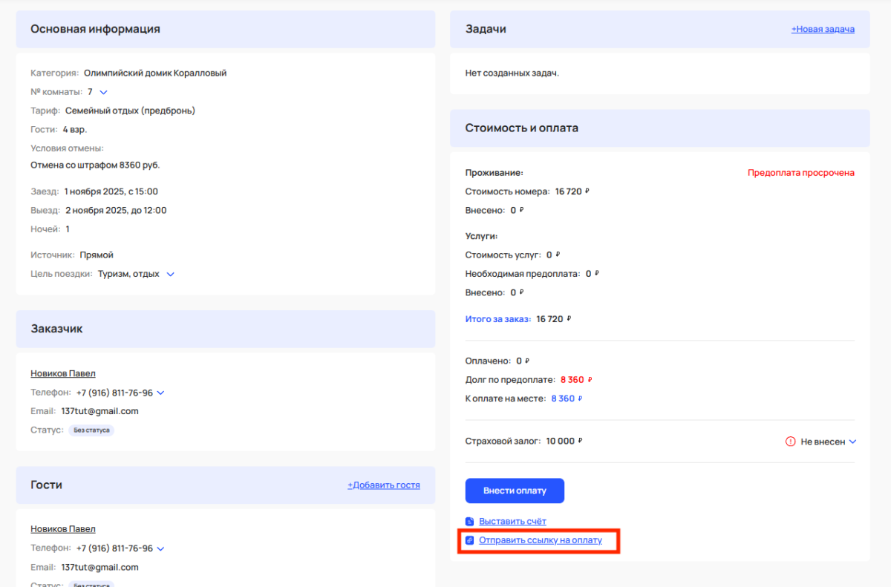Expand the № комнаты dropdown
Image resolution: width=891 pixels, height=587 pixels.
(x=102, y=91)
